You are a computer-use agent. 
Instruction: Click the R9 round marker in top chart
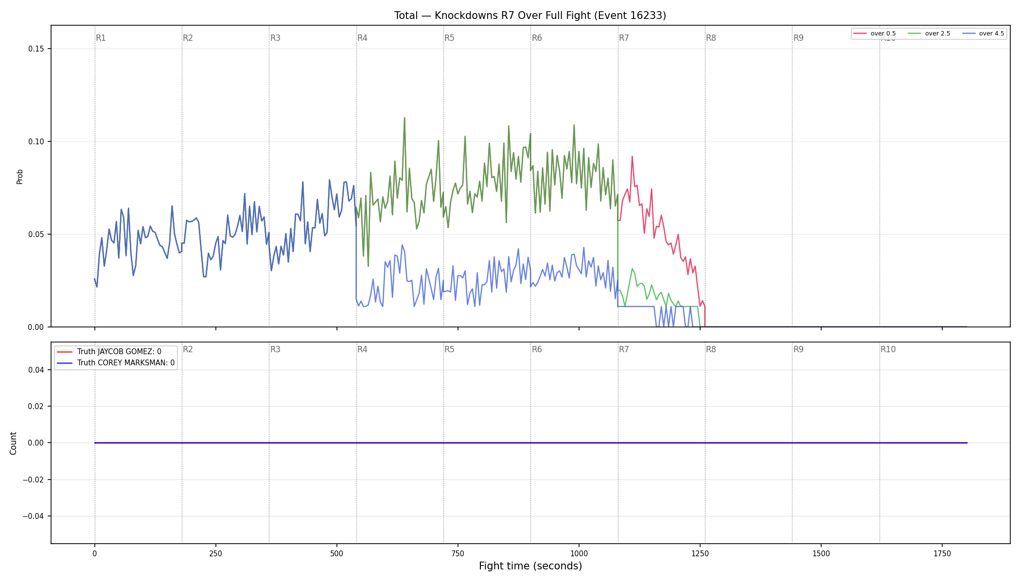pyautogui.click(x=798, y=38)
